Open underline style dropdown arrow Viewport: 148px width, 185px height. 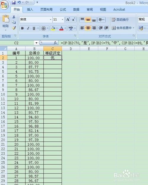click(x=38, y=28)
